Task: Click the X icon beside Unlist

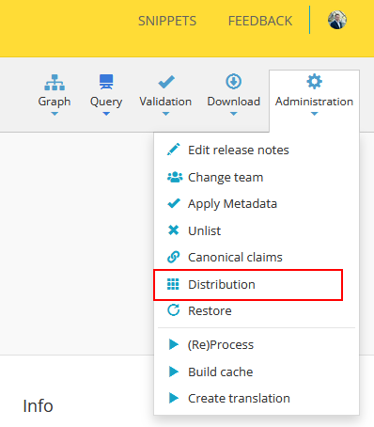Action: pyautogui.click(x=173, y=230)
